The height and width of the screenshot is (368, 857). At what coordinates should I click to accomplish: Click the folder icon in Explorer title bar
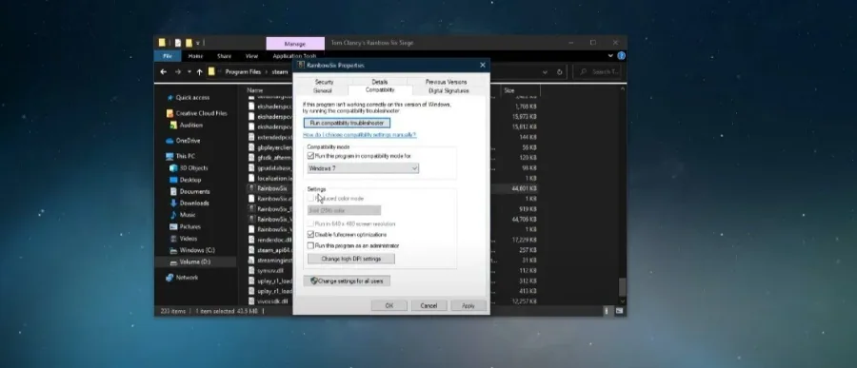(162, 43)
